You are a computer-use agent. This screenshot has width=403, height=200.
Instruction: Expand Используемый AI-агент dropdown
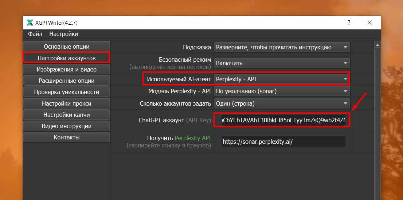click(x=282, y=79)
